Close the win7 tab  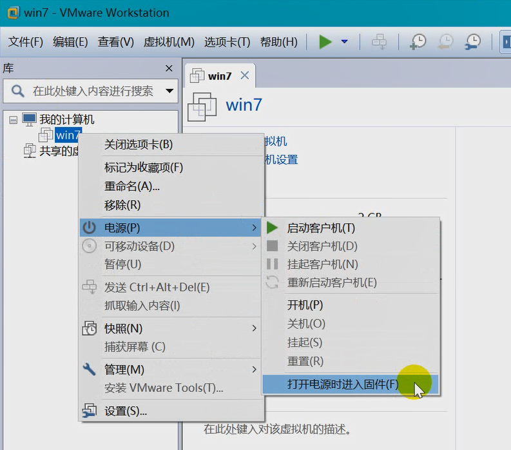[x=245, y=75]
